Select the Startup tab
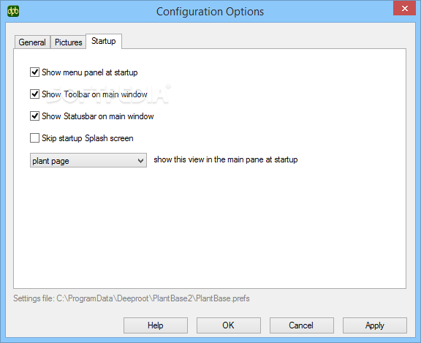The image size is (421, 343). pyautogui.click(x=104, y=41)
